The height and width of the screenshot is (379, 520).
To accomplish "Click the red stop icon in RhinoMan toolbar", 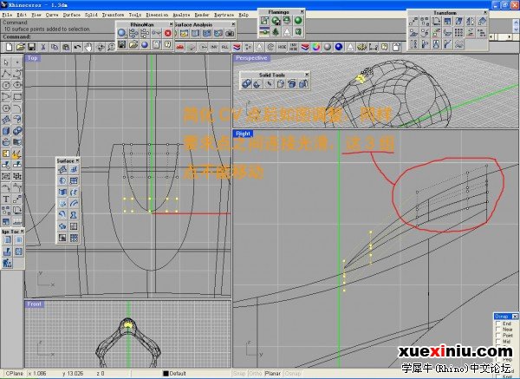I will (x=168, y=33).
